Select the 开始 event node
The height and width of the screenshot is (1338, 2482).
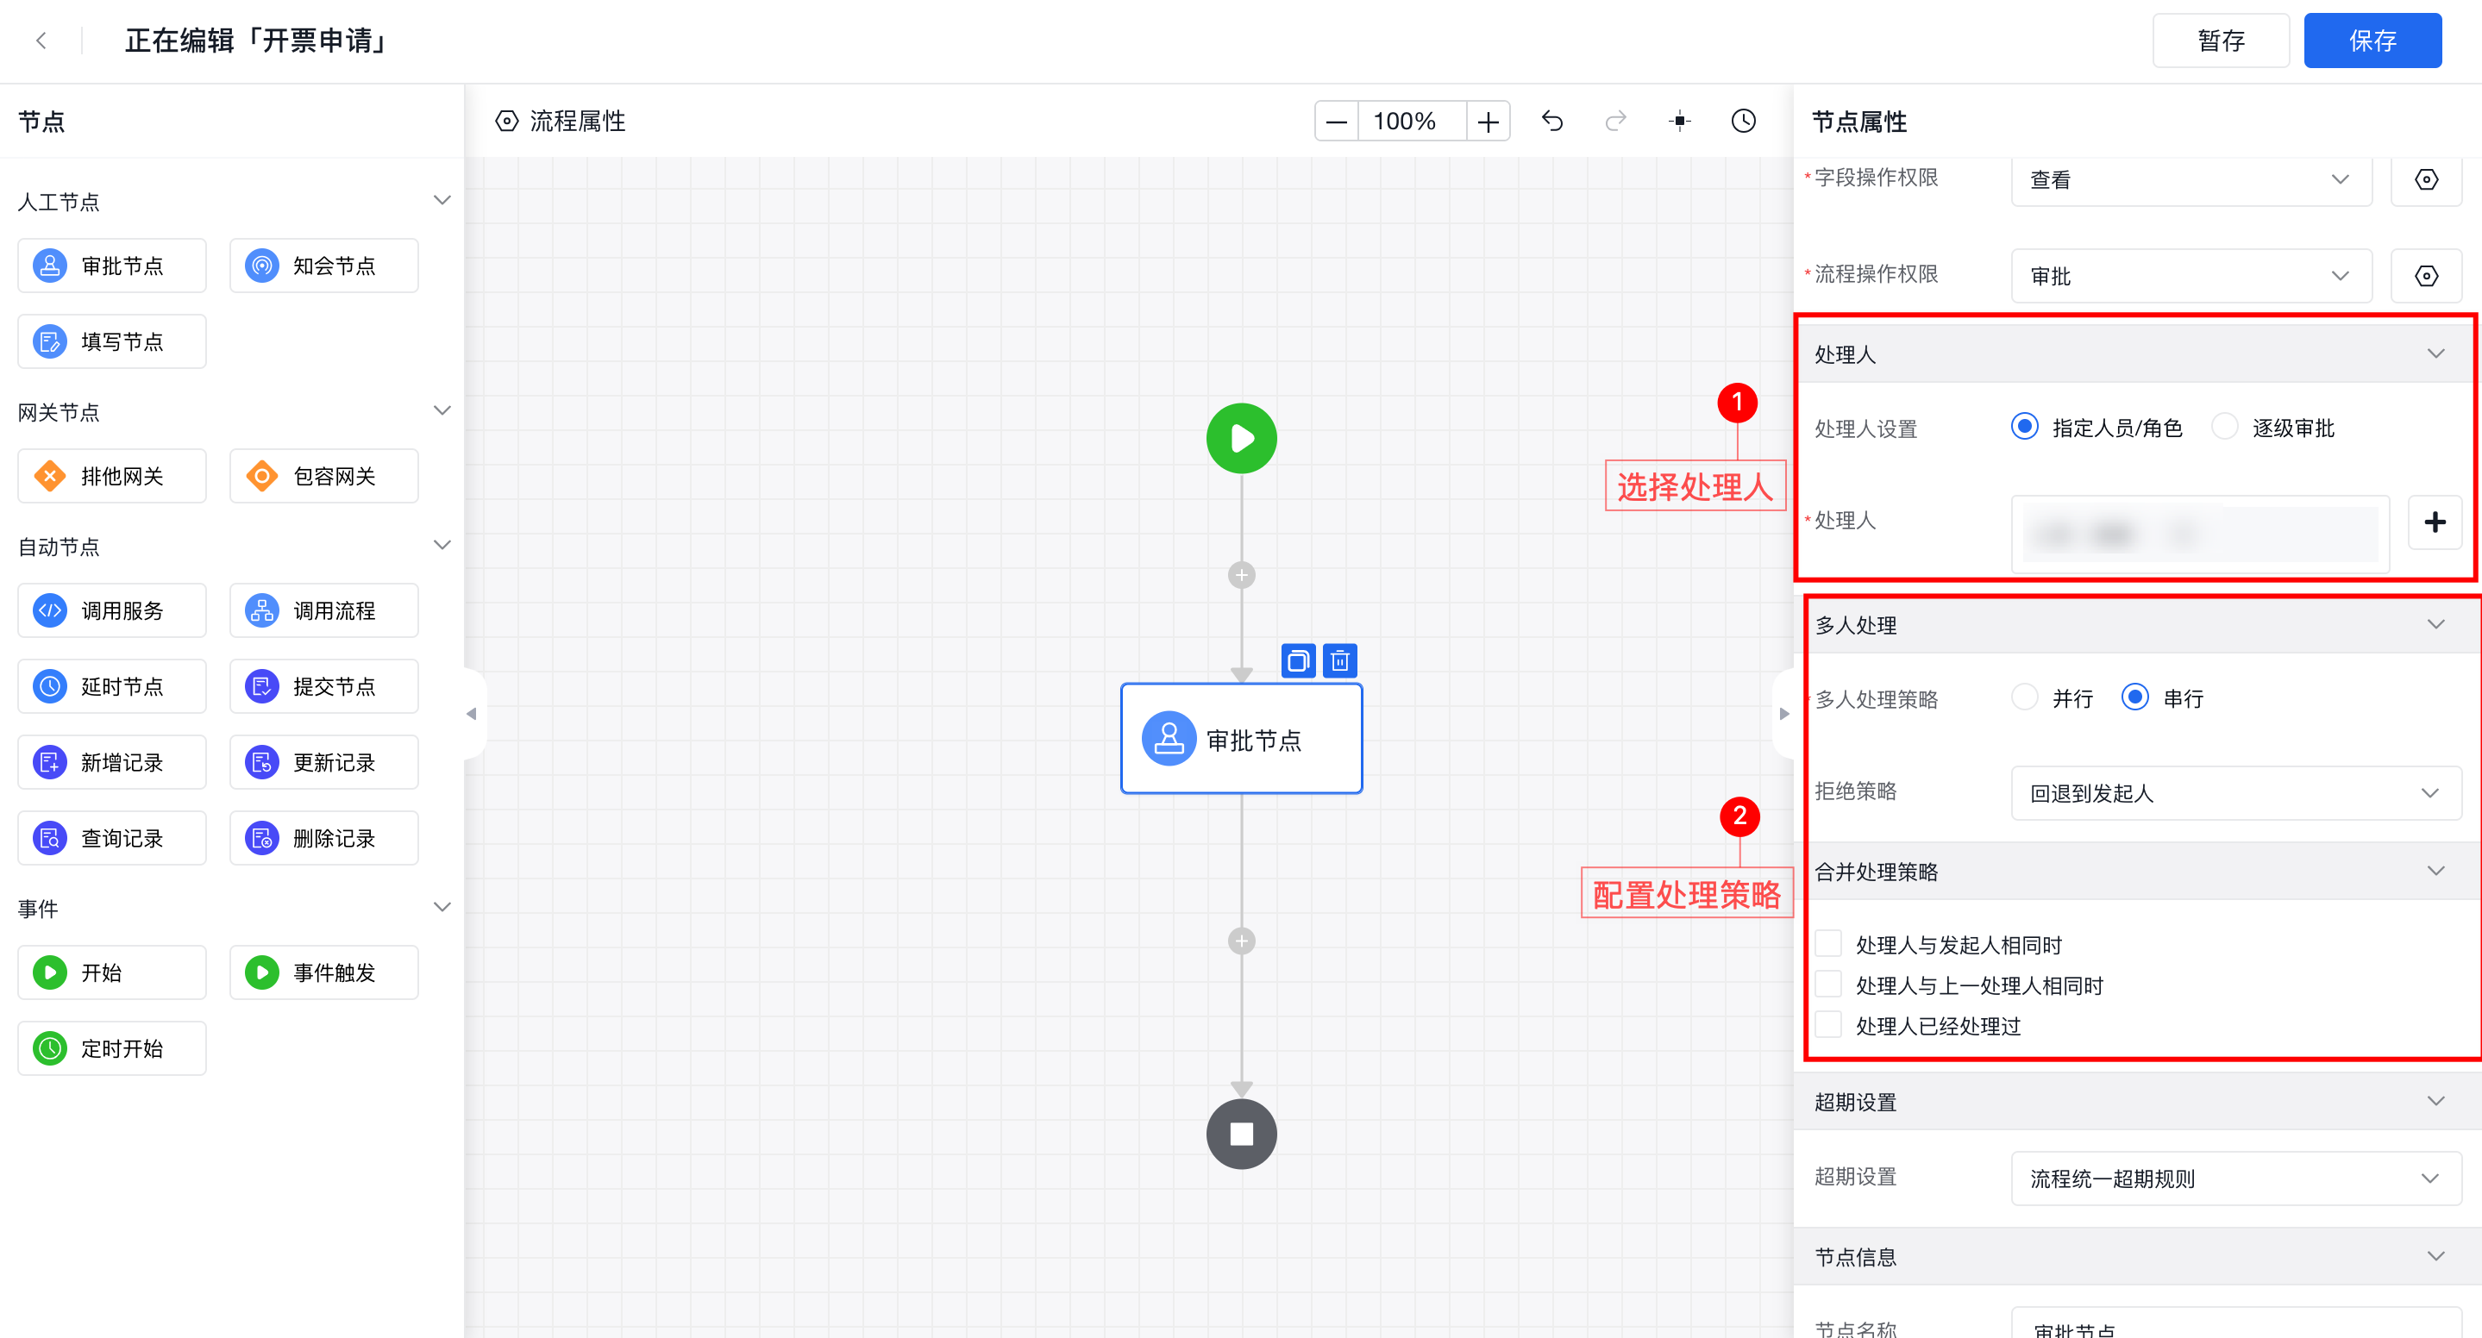tap(112, 973)
